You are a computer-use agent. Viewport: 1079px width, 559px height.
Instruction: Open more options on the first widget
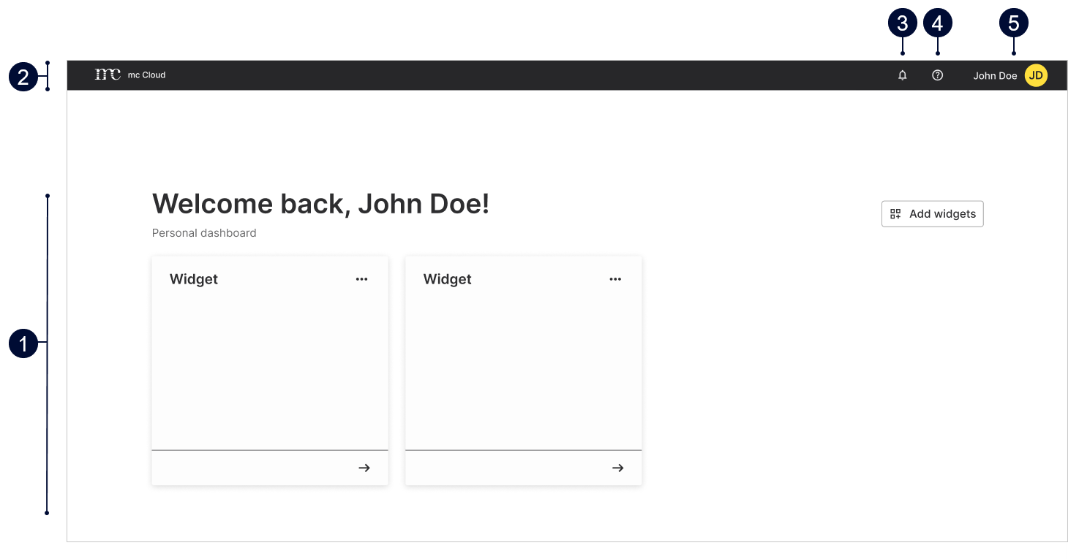click(361, 279)
